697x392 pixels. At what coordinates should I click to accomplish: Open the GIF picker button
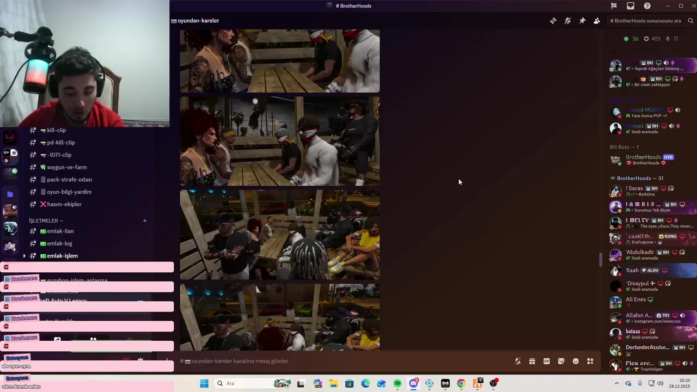pos(547,361)
